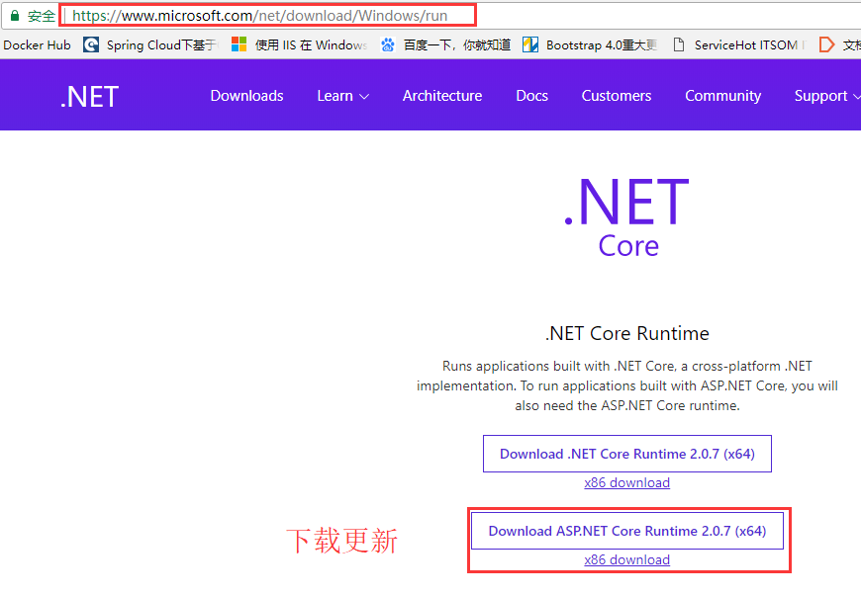
Task: Expand the Learn dropdown menu
Action: coord(343,96)
